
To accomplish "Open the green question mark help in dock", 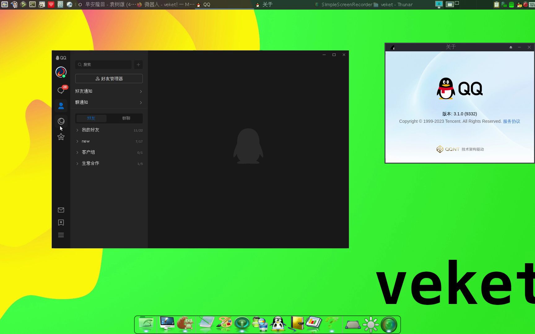I will [332, 324].
